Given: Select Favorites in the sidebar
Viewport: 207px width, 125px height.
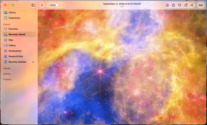Looking at the screenshot, I should (19, 29).
